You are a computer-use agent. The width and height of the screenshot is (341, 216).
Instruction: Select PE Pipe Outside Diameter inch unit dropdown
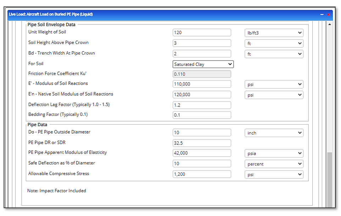point(274,133)
